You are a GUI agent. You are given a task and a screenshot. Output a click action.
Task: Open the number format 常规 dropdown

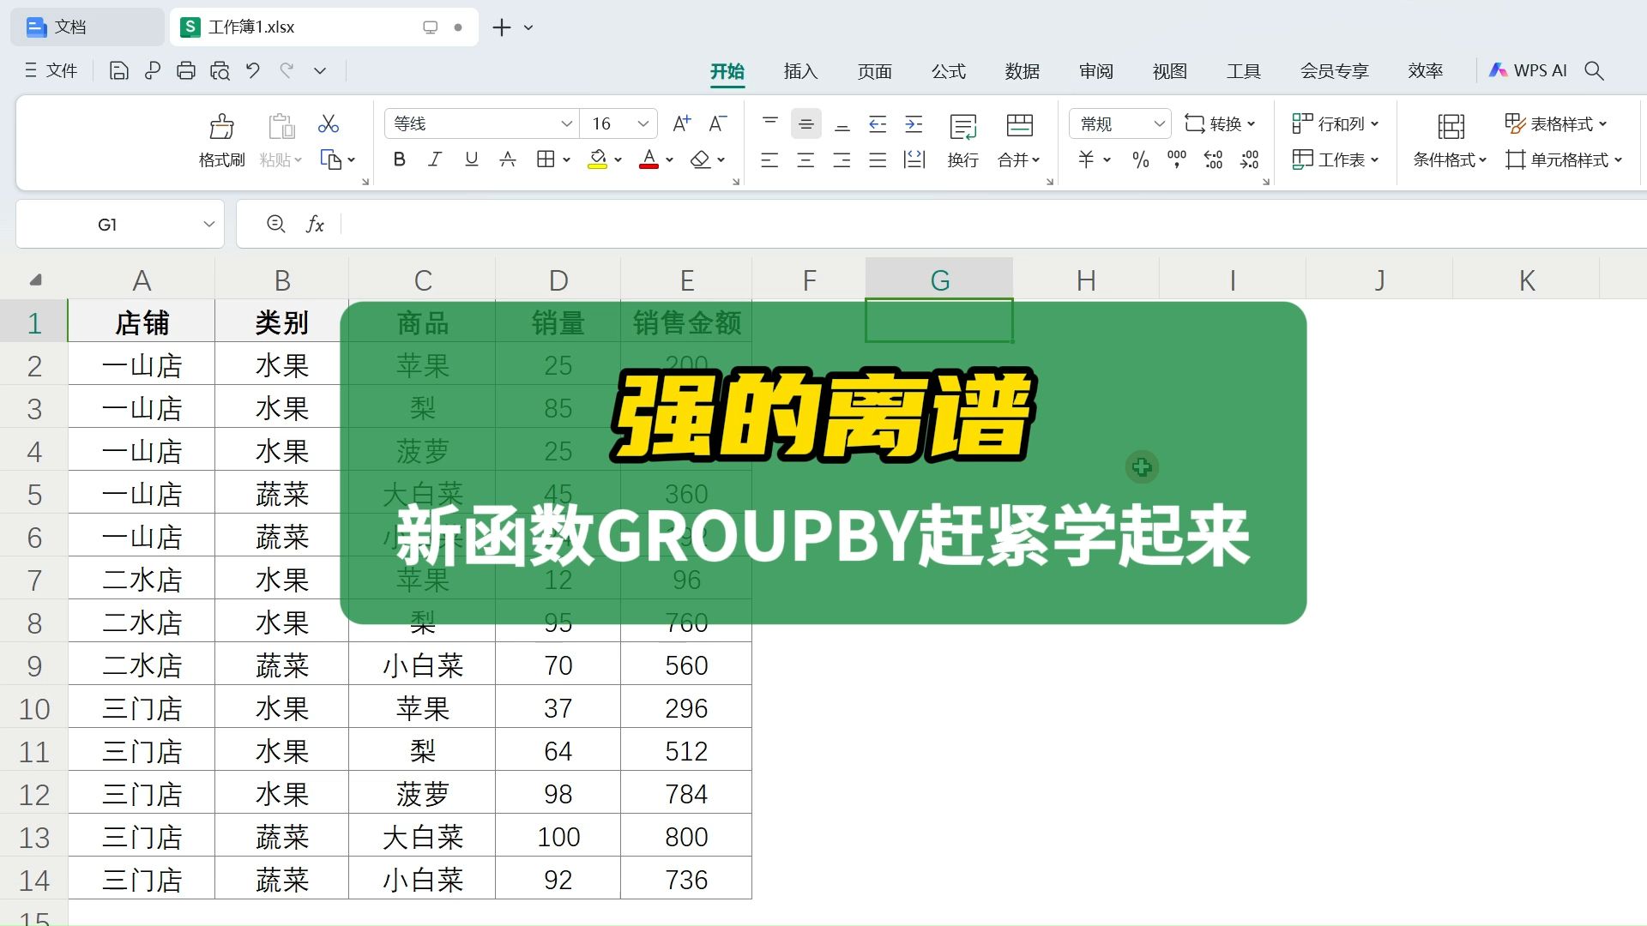[x=1159, y=124]
